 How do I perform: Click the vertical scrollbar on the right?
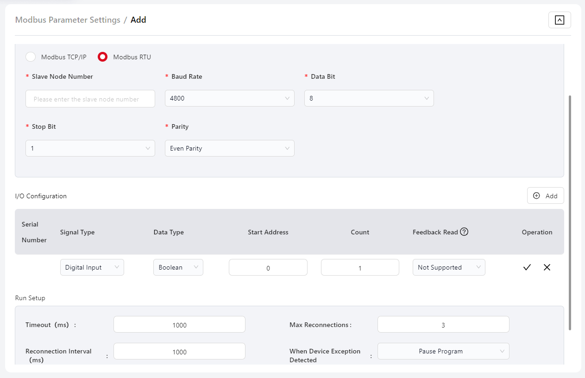point(570,213)
